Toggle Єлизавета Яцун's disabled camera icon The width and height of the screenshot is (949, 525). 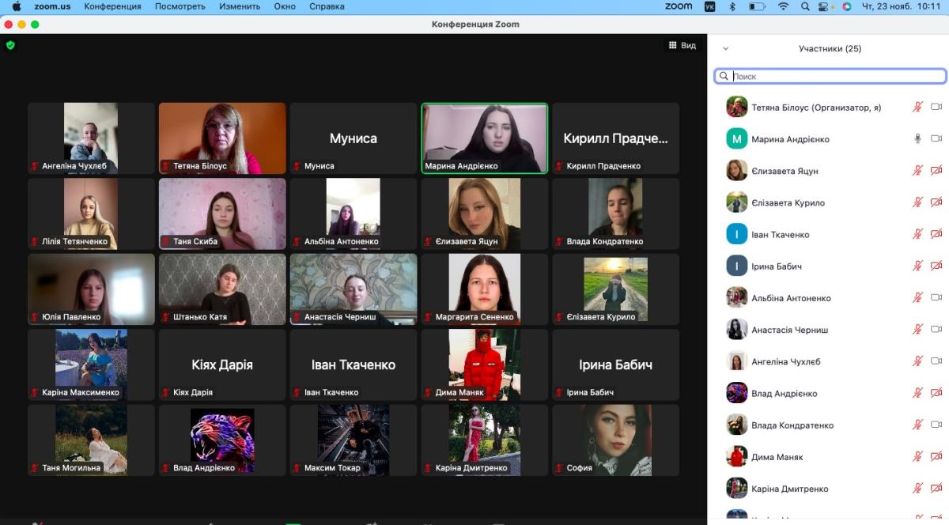(936, 171)
